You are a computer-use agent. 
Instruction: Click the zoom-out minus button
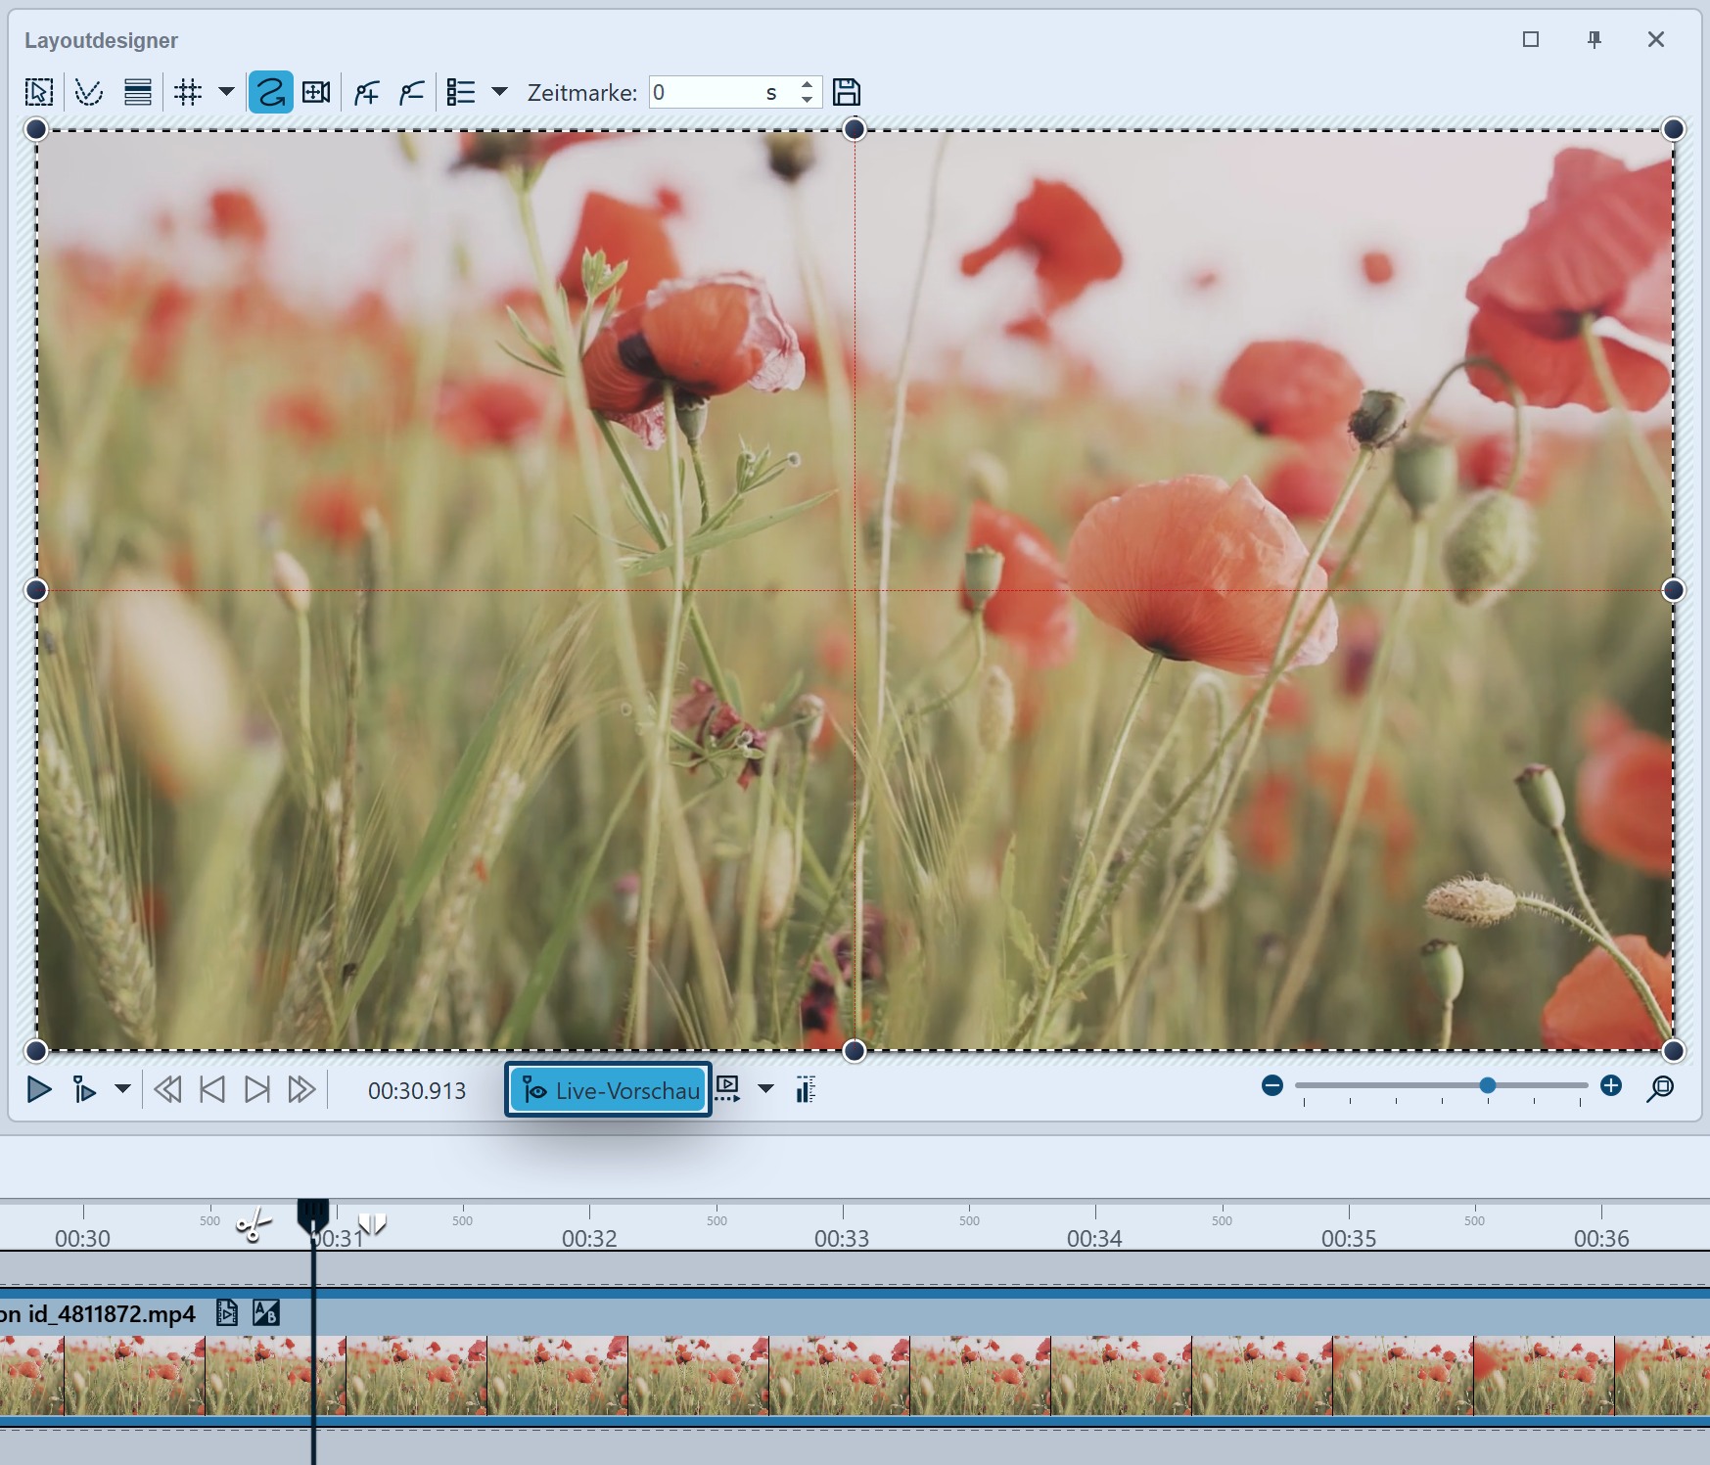1272,1086
